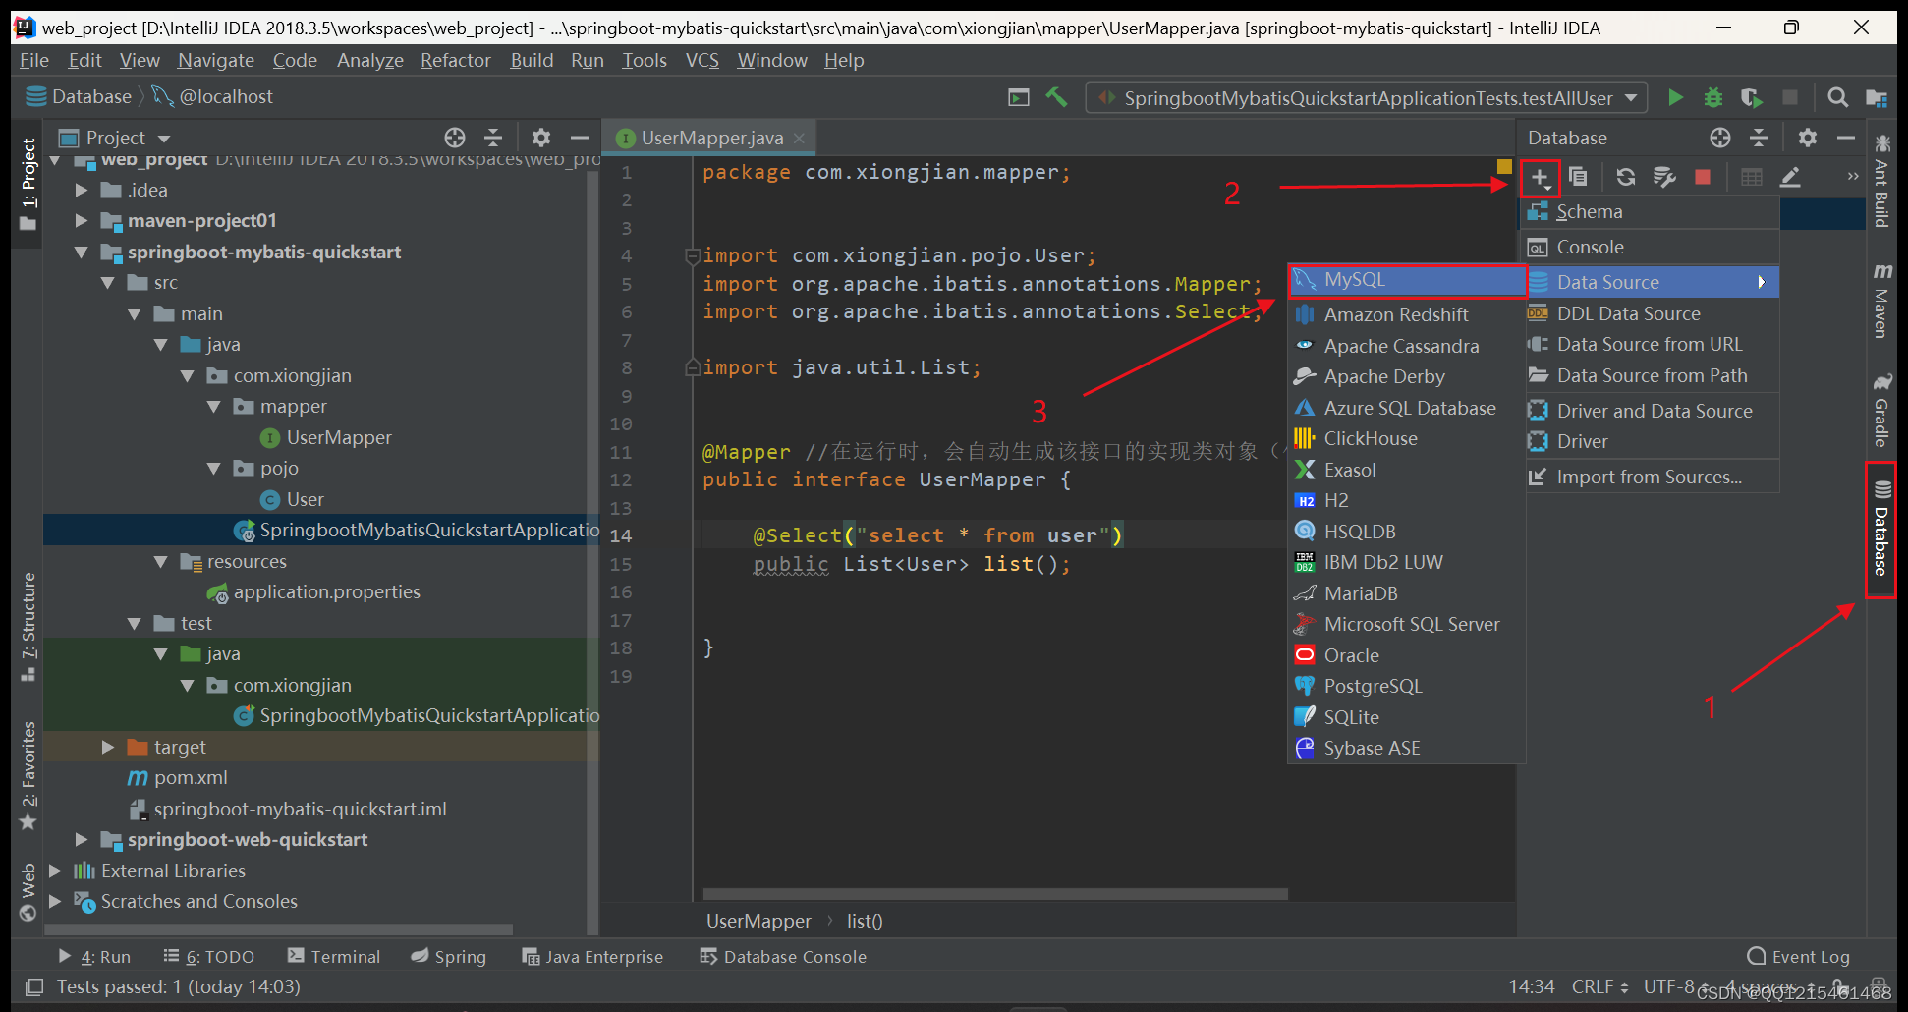
Task: Click the CRLF line separator selector
Action: pos(1599,986)
